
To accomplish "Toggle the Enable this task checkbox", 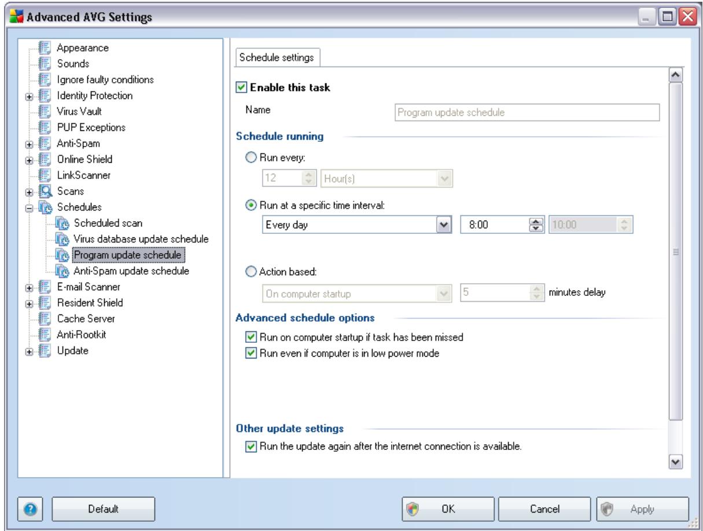I will [x=242, y=87].
